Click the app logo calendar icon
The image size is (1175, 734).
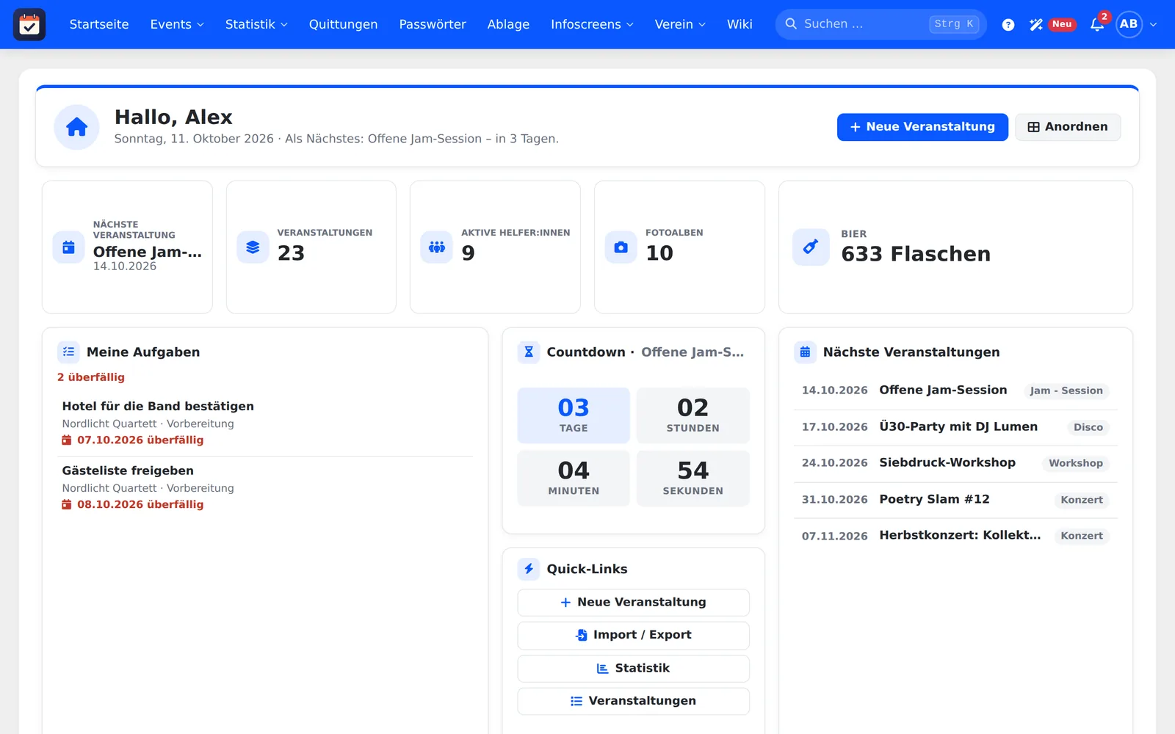29,24
